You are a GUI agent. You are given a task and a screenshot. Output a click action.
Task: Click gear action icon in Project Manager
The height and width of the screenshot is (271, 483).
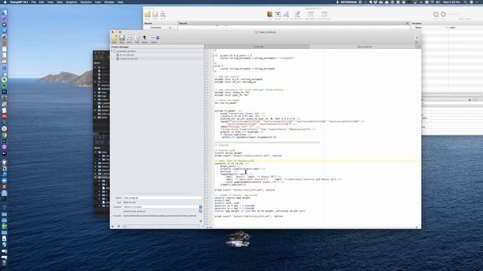(x=201, y=221)
